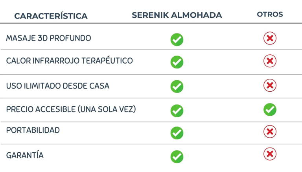Click the Característica column header

(x=51, y=16)
